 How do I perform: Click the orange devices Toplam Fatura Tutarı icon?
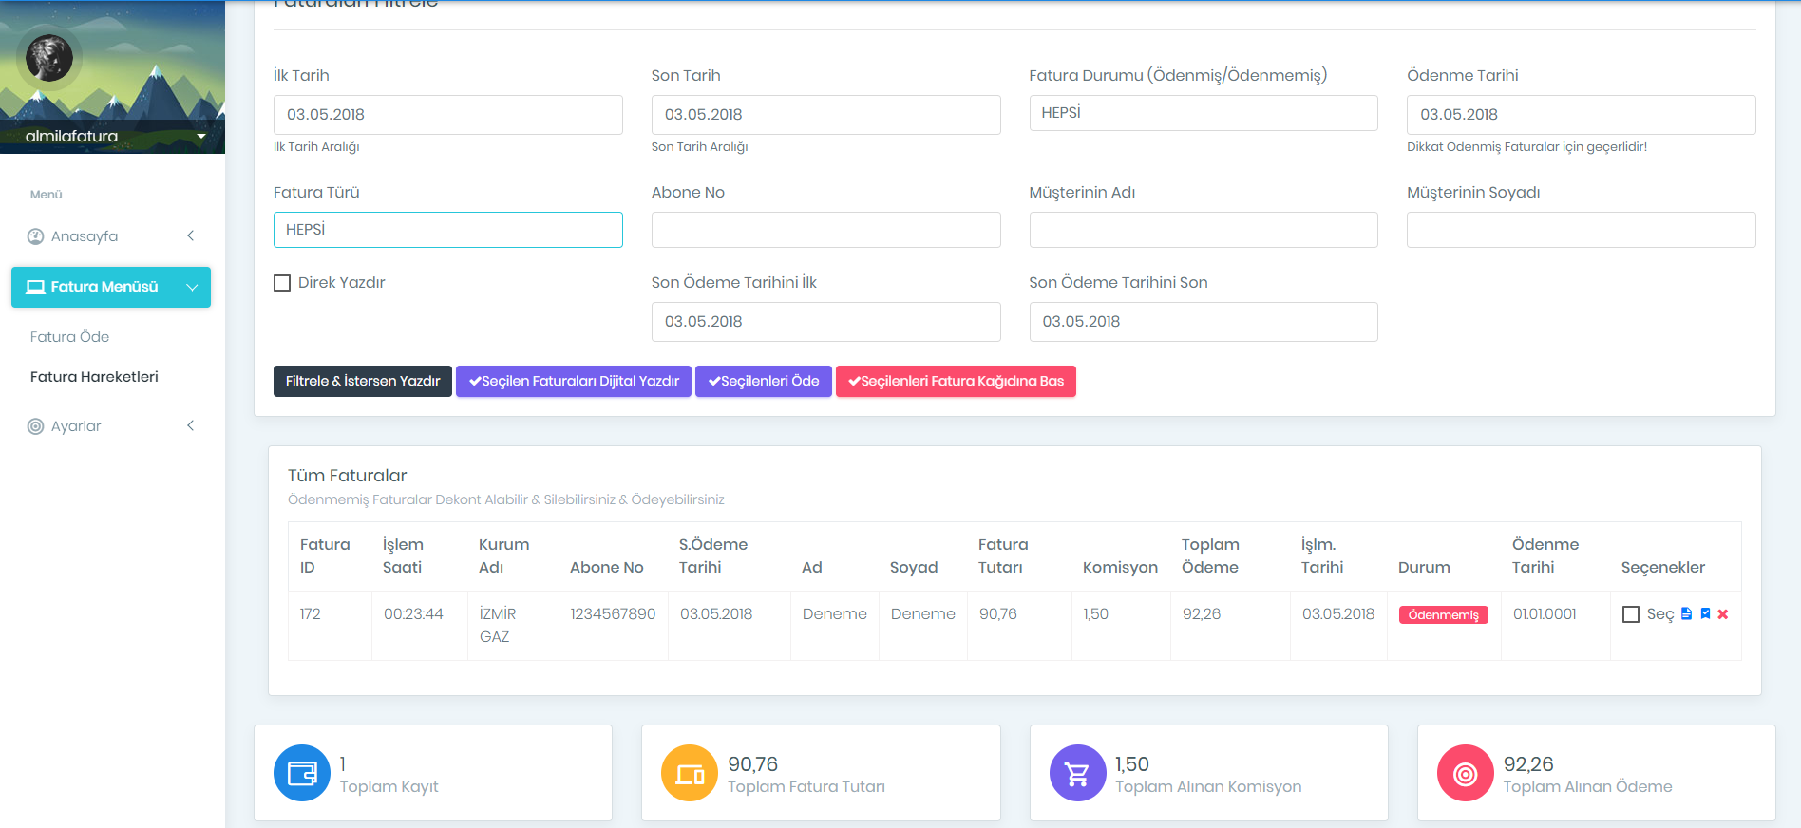[x=690, y=773]
